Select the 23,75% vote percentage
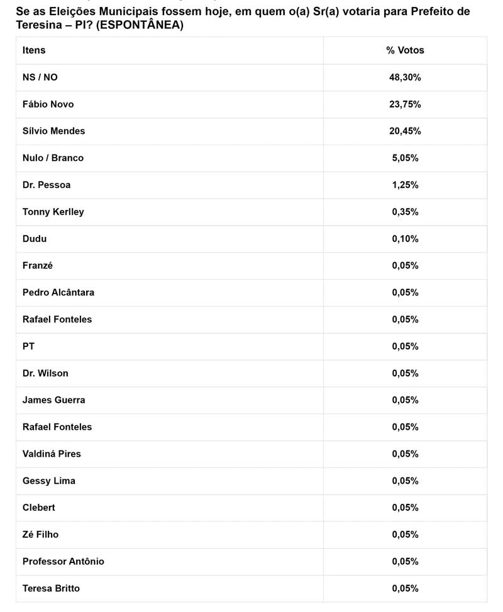 tap(405, 104)
